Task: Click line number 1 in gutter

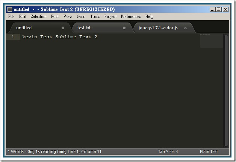Action: [13, 37]
